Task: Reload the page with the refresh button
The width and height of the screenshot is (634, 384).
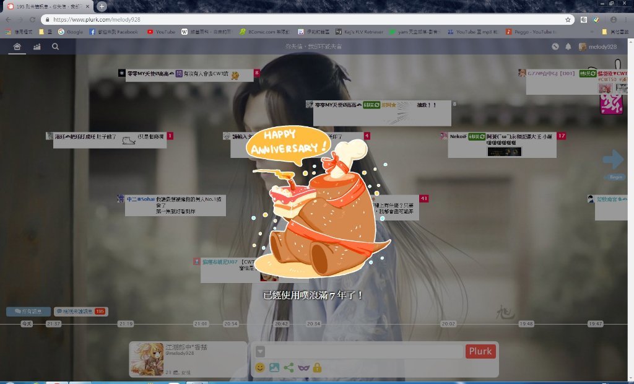Action: pyautogui.click(x=32, y=19)
